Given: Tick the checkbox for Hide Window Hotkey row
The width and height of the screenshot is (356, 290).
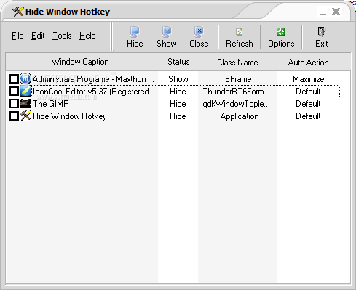Looking at the screenshot, I should coord(14,116).
